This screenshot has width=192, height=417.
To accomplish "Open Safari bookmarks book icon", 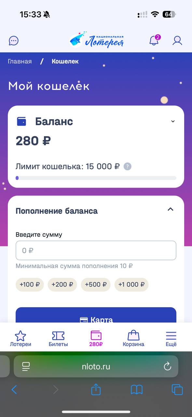I will tap(137, 389).
